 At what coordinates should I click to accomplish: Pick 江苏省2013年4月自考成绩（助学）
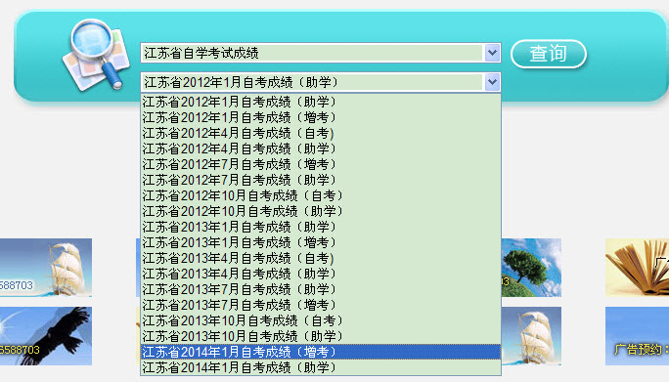coord(321,274)
